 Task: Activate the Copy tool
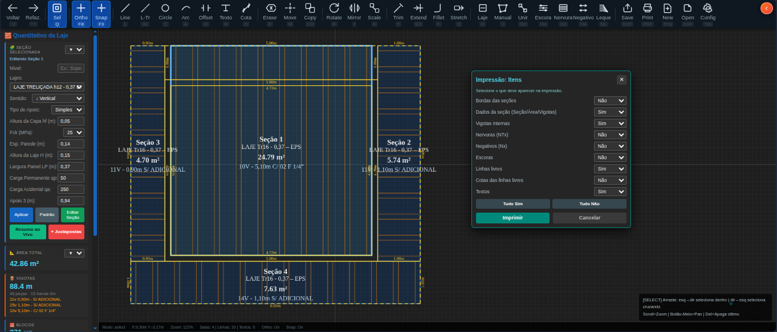tap(310, 14)
